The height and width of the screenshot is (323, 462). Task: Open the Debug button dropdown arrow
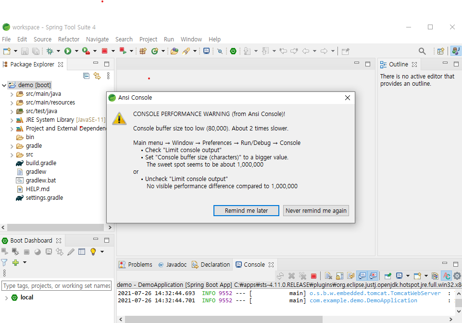coord(58,51)
